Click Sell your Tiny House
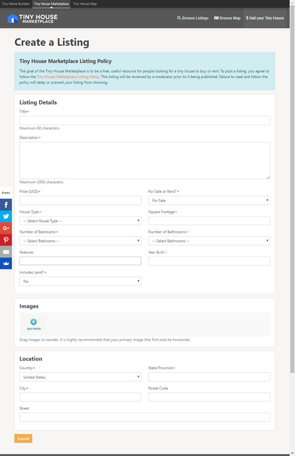The width and height of the screenshot is (295, 456). [265, 18]
